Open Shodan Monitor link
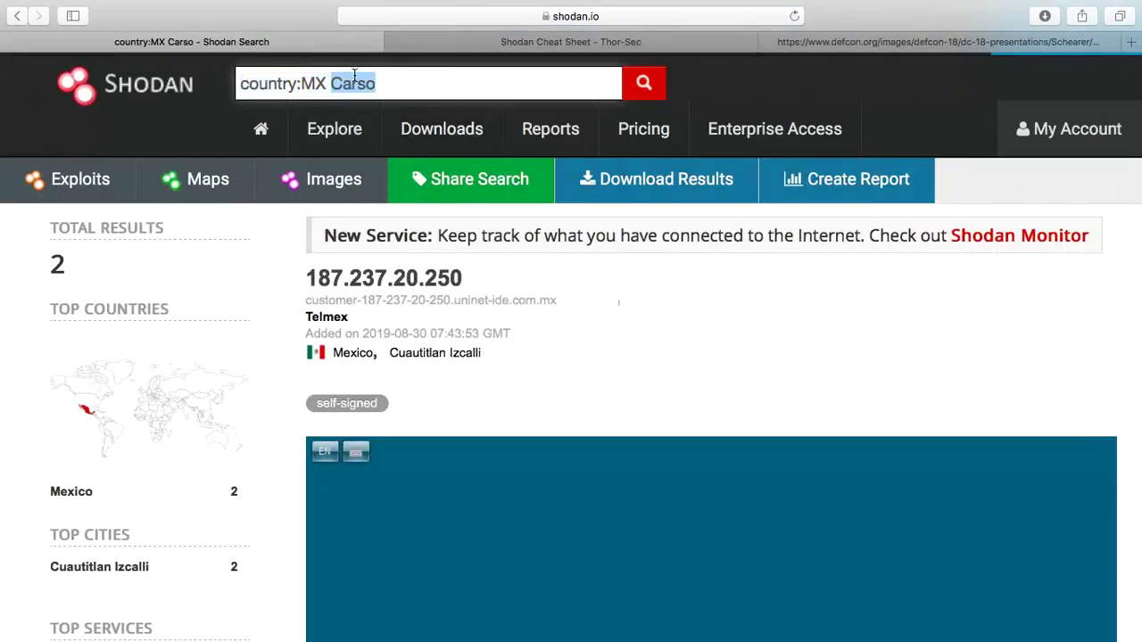The height and width of the screenshot is (642, 1142). tap(1019, 235)
